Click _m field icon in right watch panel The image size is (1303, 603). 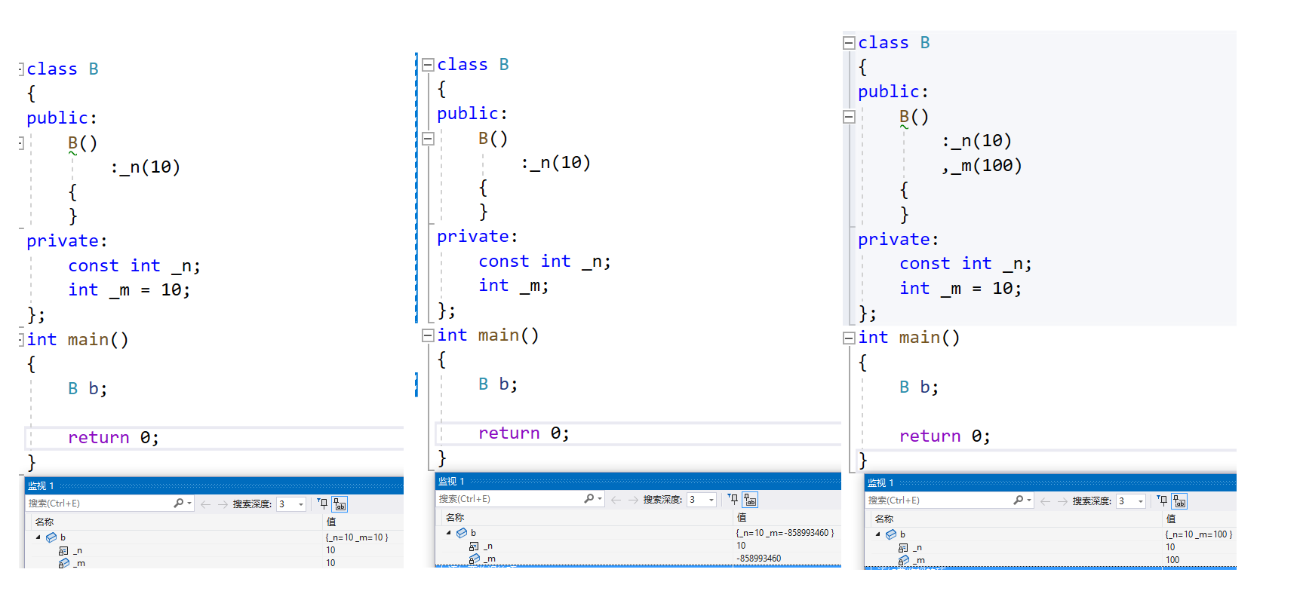[x=904, y=560]
